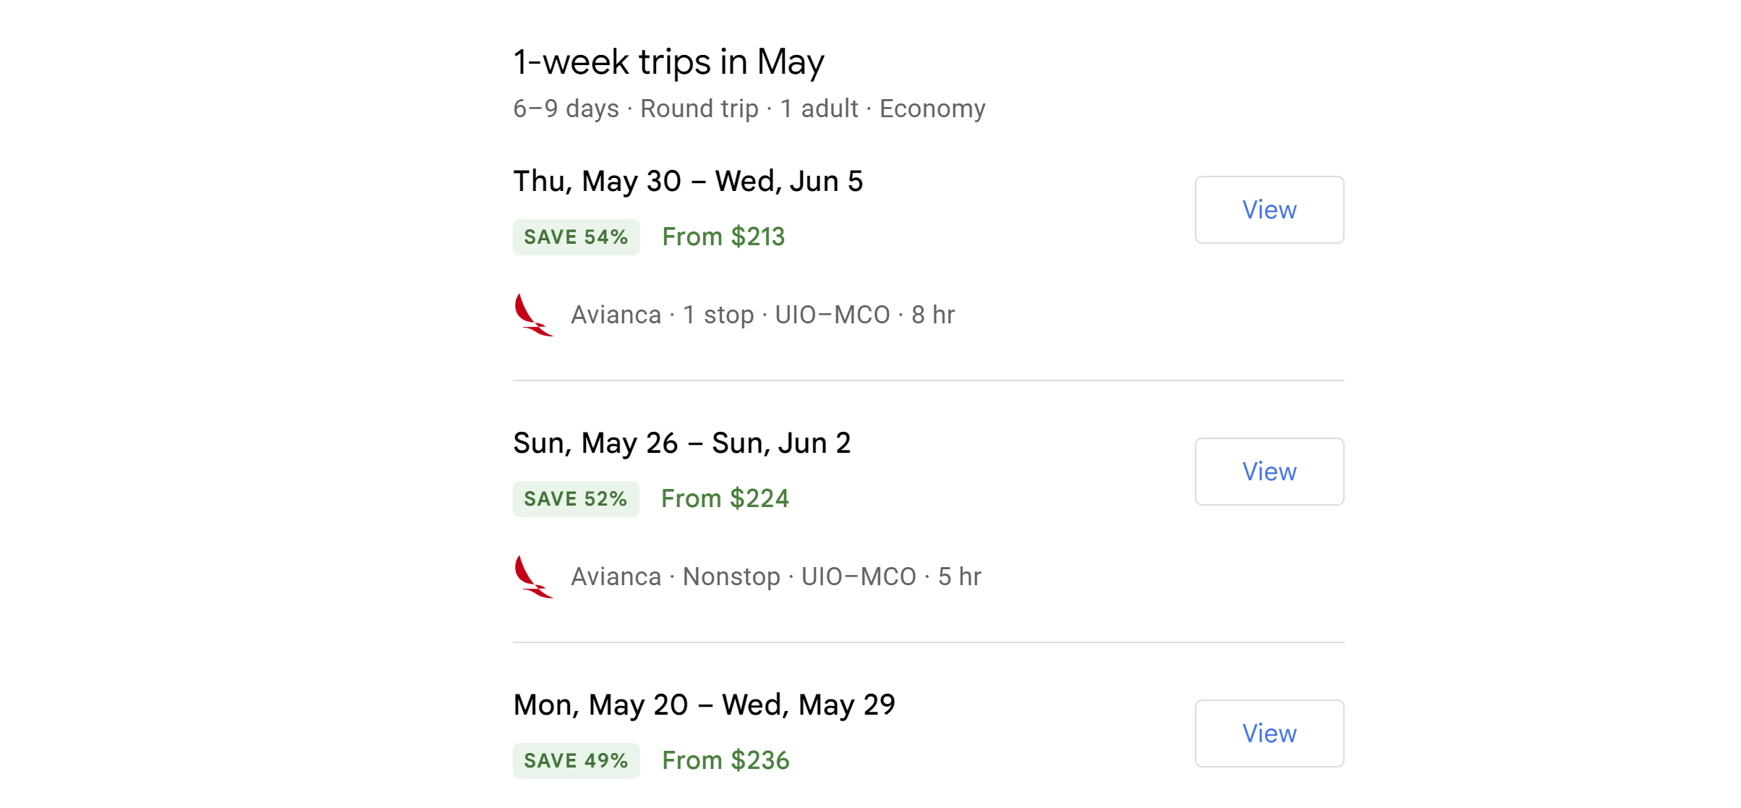Click the Mon, May 20 – Wed, May 29 heading

pos(704,705)
